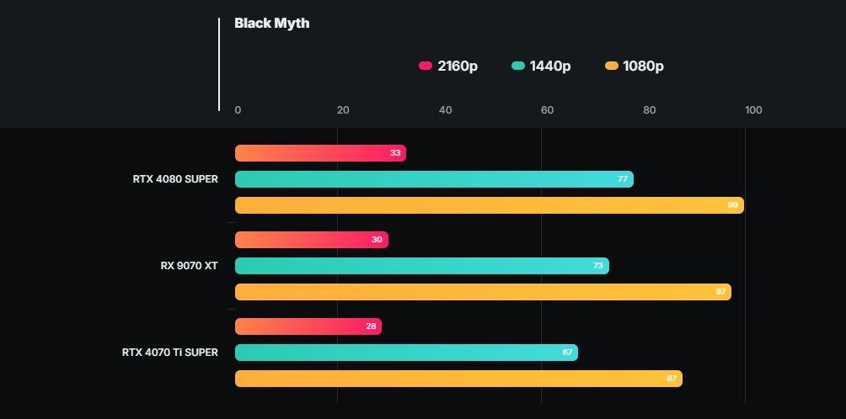Viewport: 846px width, 419px height.
Task: Click the Black Myth chart title
Action: point(272,24)
